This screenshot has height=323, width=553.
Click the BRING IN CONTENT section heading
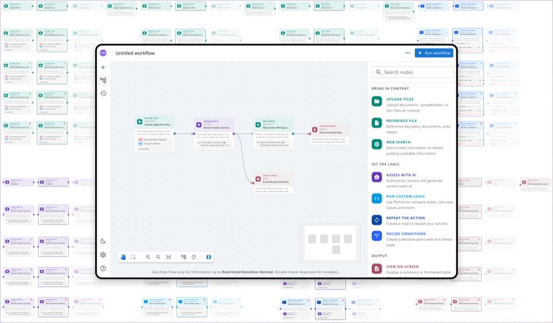click(390, 88)
